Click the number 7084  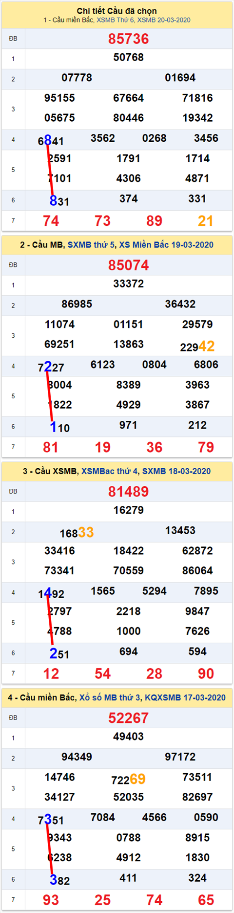coord(103,817)
